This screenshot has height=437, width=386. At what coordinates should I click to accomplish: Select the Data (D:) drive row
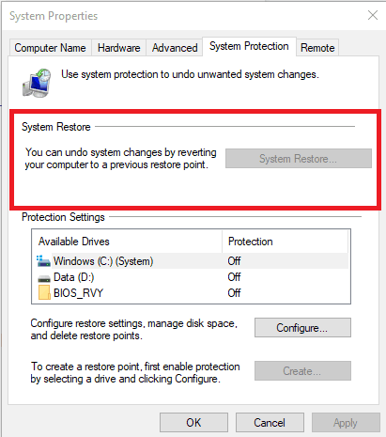pyautogui.click(x=191, y=277)
